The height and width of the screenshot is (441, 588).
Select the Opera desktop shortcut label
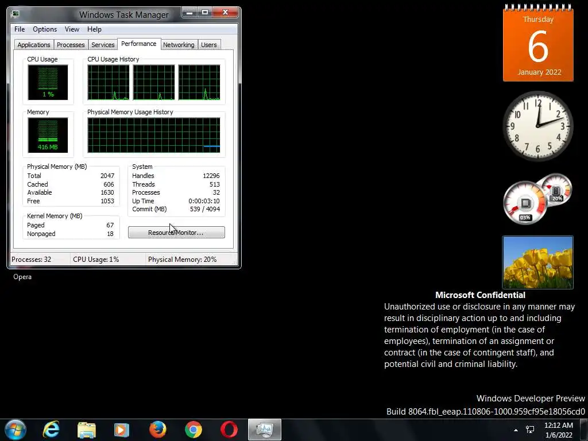coord(22,277)
